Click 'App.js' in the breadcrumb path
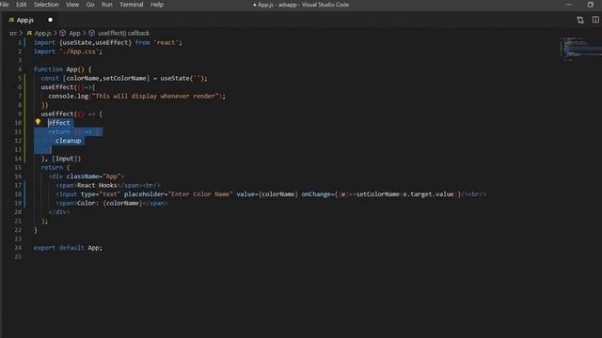Image resolution: width=602 pixels, height=338 pixels. [42, 34]
